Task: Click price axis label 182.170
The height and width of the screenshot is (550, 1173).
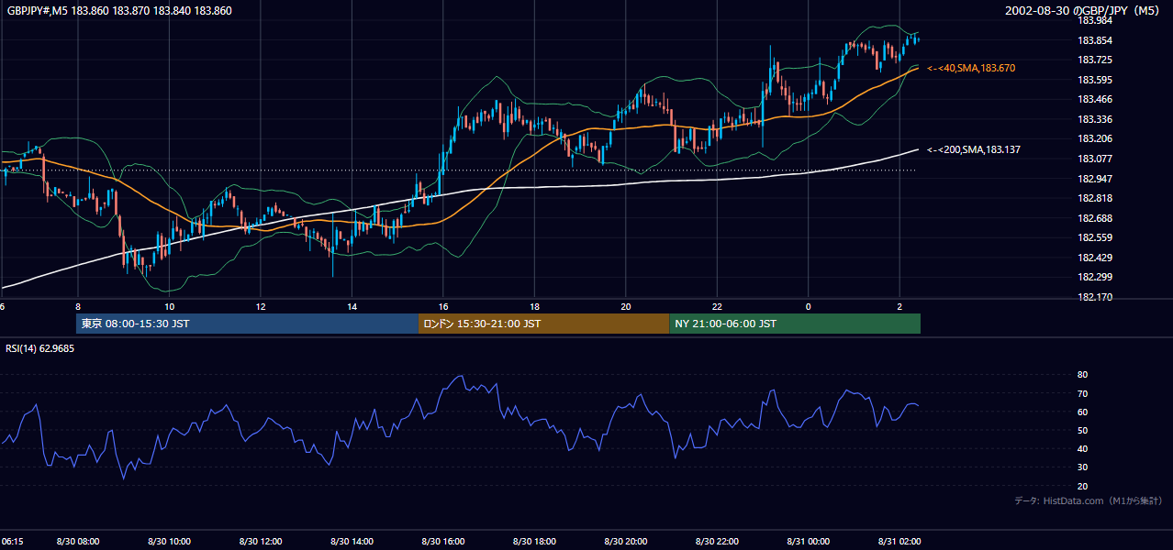Action: (x=1096, y=297)
